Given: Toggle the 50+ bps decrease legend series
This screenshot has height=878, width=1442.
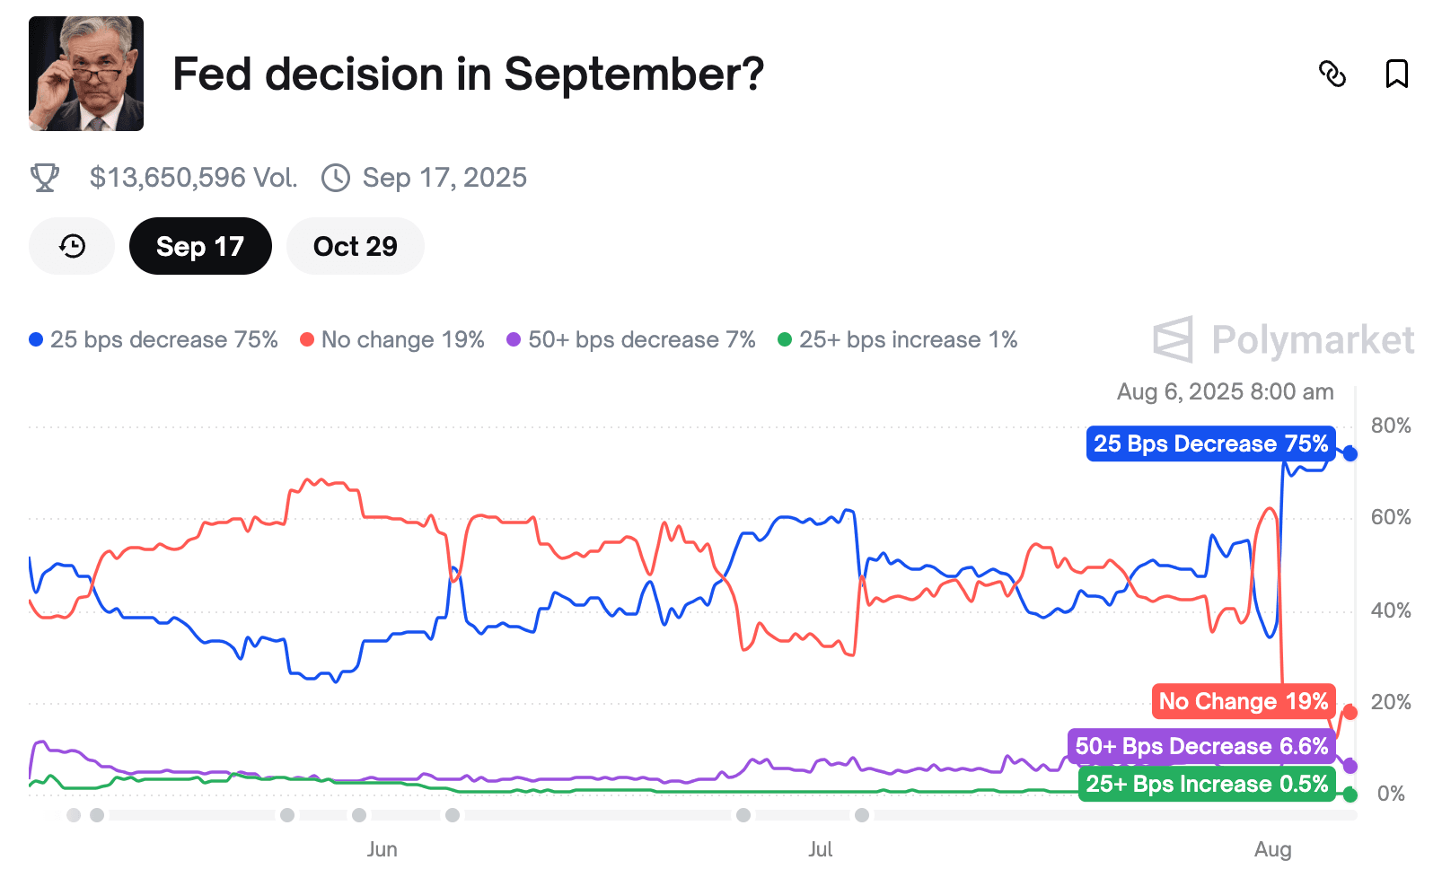Looking at the screenshot, I should click(631, 339).
